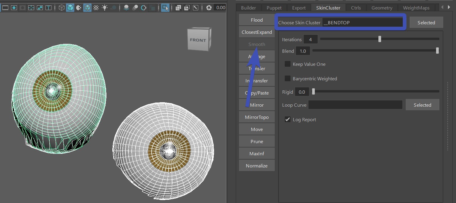The width and height of the screenshot is (456, 203).
Task: Click the FRONT view cube
Action: [199, 39]
